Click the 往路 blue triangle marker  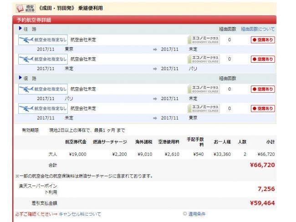click(x=20, y=29)
